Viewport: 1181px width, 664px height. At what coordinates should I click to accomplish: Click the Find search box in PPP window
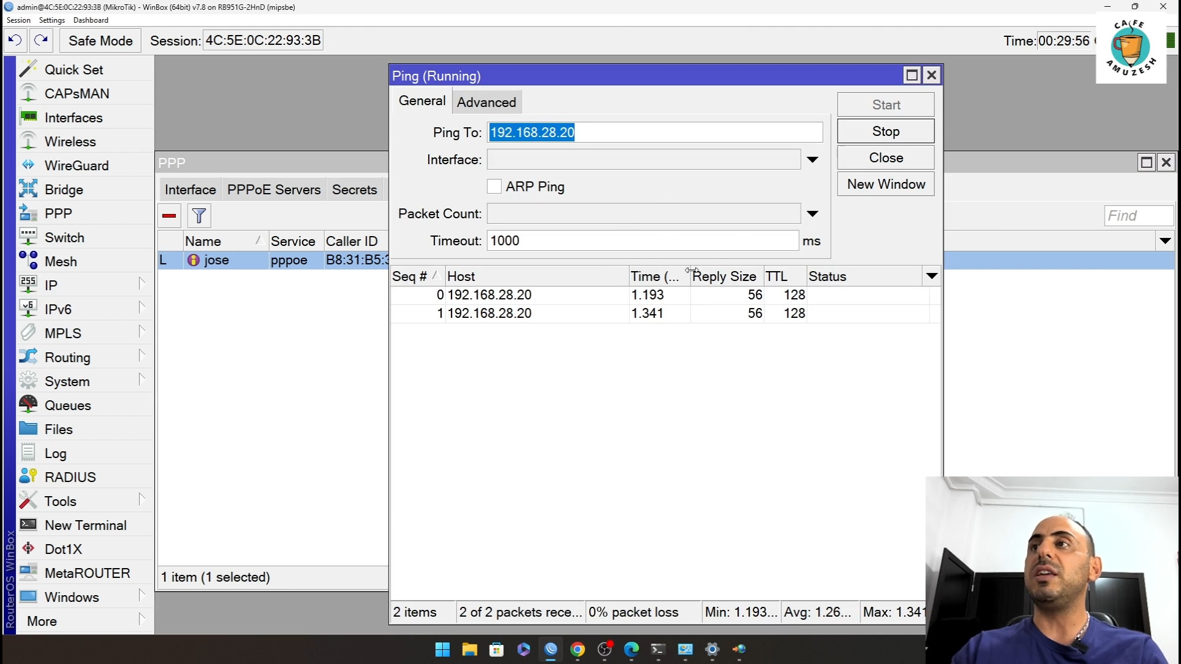pyautogui.click(x=1139, y=216)
